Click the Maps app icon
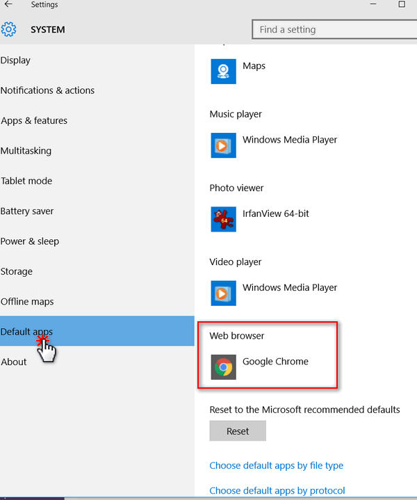This screenshot has width=417, height=500. [223, 71]
